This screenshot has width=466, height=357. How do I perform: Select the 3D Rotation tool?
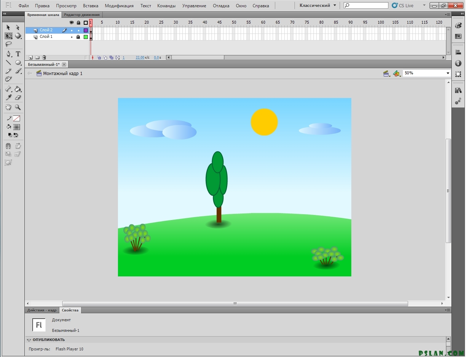click(x=18, y=36)
